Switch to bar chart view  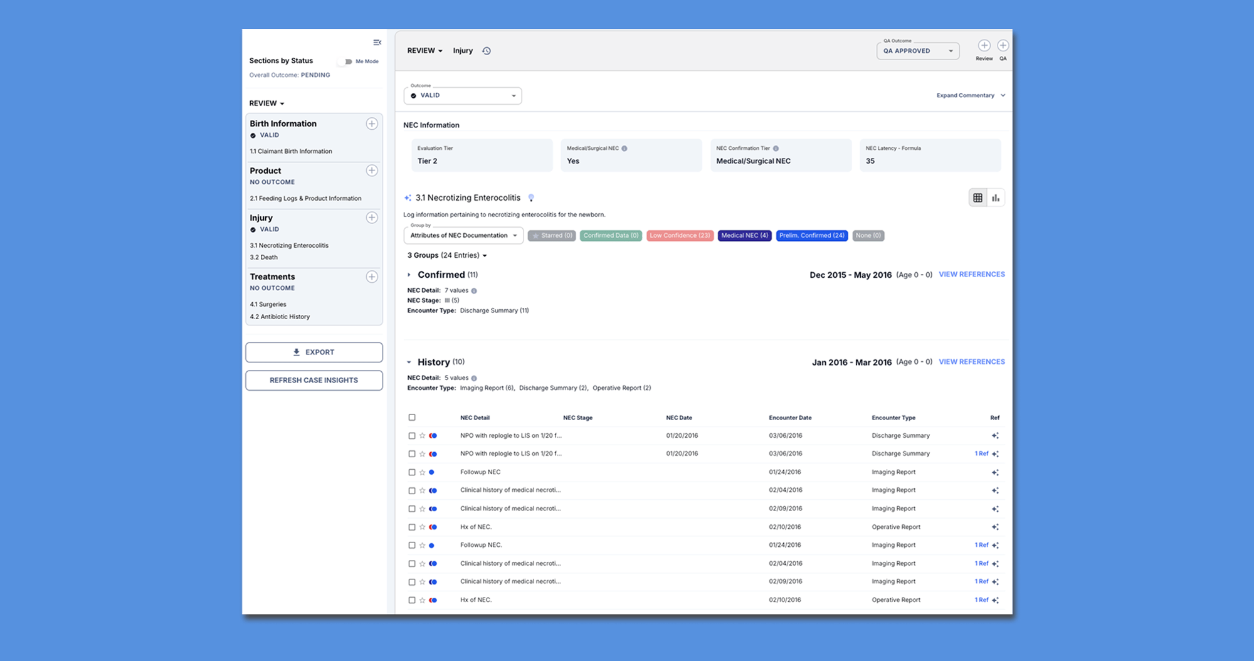pyautogui.click(x=996, y=198)
